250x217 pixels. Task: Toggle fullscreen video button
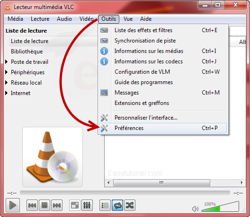pyautogui.click(x=75, y=205)
